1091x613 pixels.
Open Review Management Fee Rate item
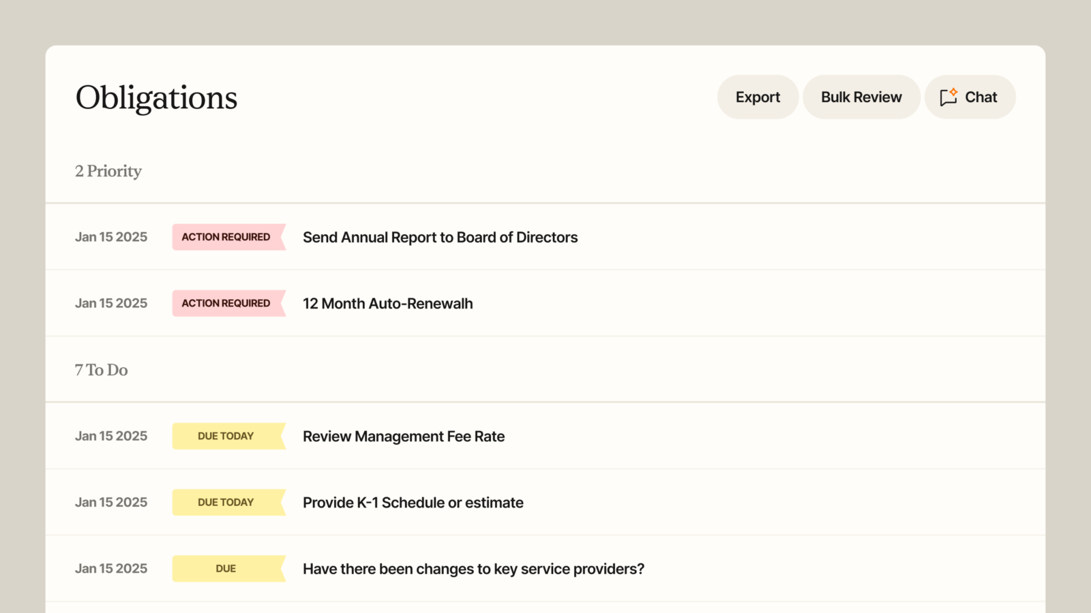tap(404, 436)
